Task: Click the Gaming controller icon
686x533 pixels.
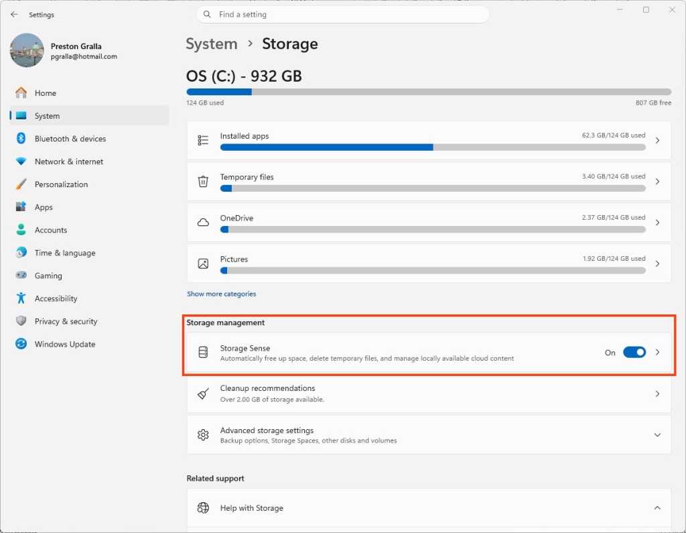Action: point(21,275)
